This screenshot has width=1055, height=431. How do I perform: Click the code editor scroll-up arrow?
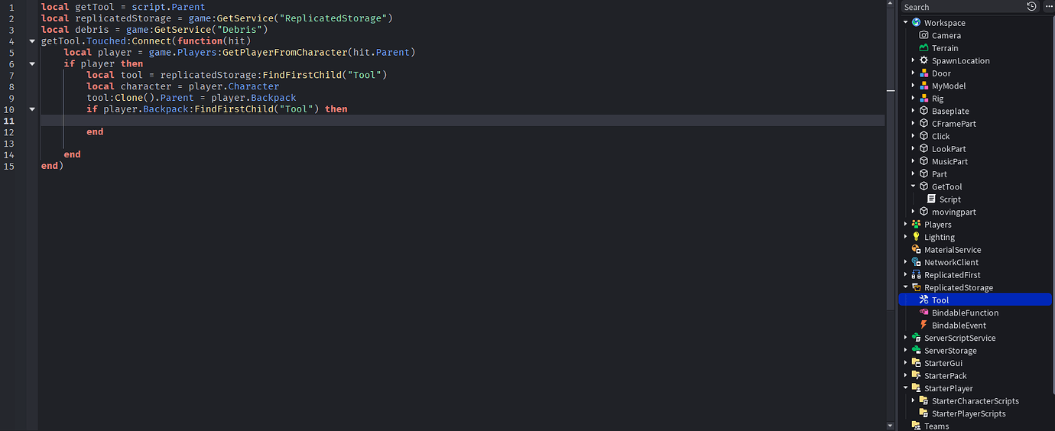pos(890,4)
